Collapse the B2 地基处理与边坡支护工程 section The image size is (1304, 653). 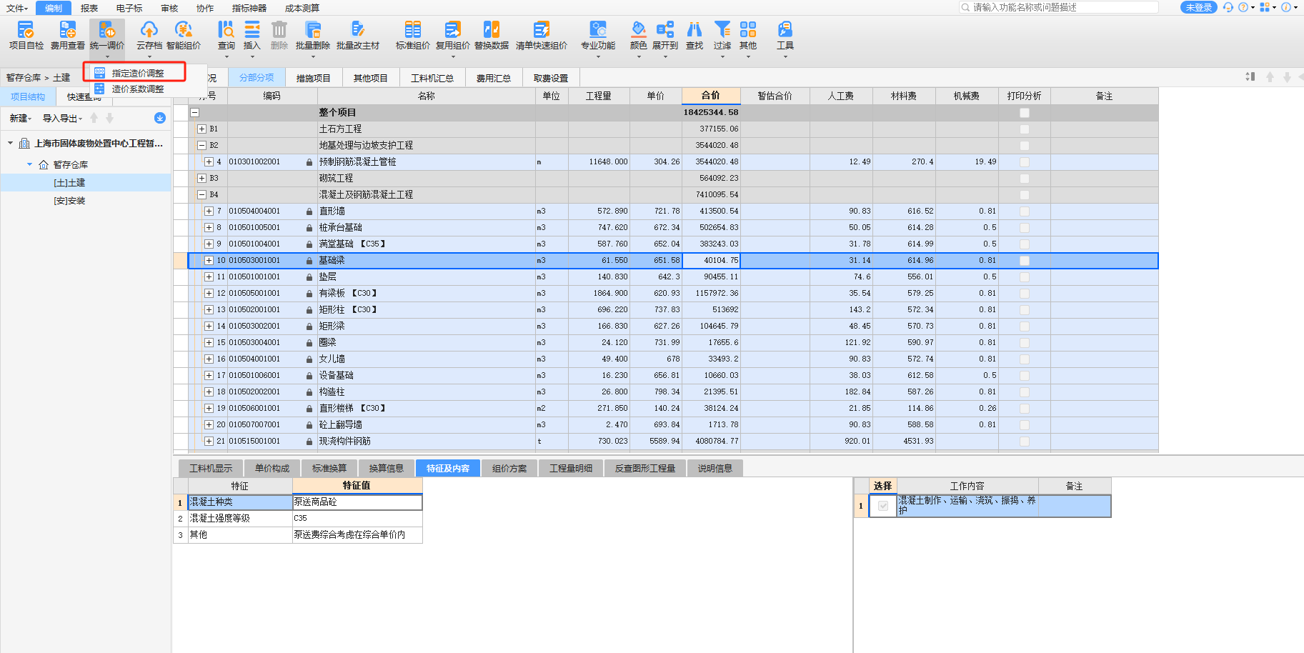click(x=201, y=146)
